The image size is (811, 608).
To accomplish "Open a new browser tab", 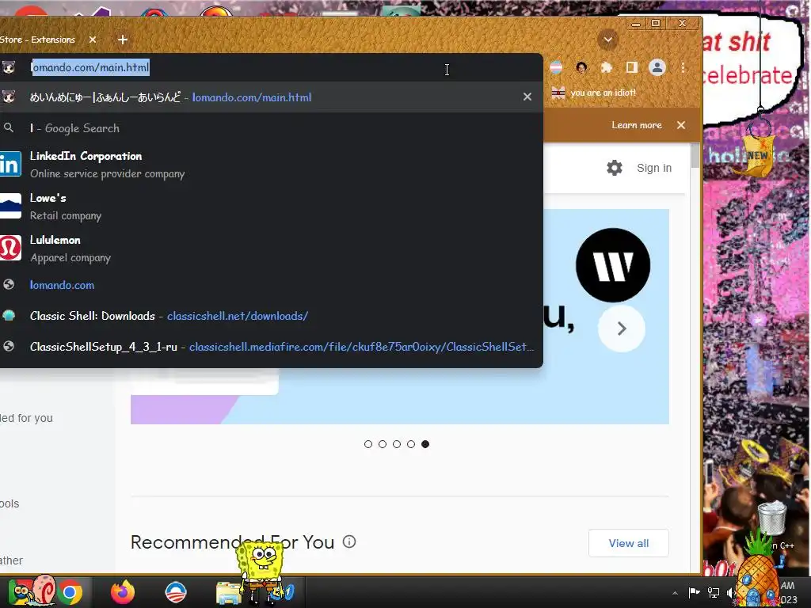I will [123, 40].
